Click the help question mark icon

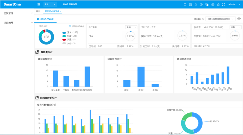pyautogui.click(x=201, y=4)
